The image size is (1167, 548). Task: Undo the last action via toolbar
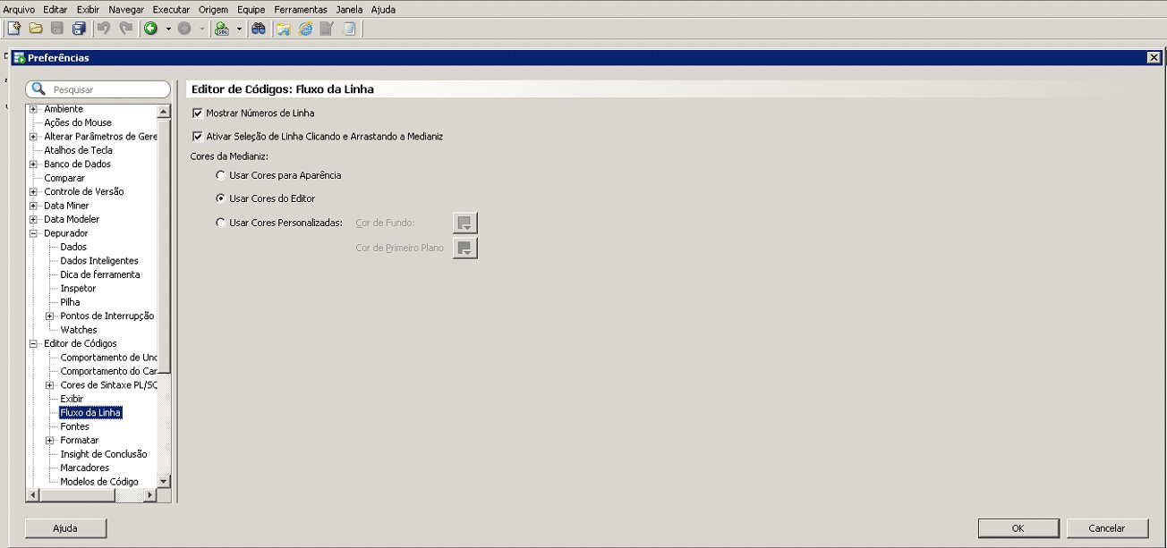tap(102, 29)
